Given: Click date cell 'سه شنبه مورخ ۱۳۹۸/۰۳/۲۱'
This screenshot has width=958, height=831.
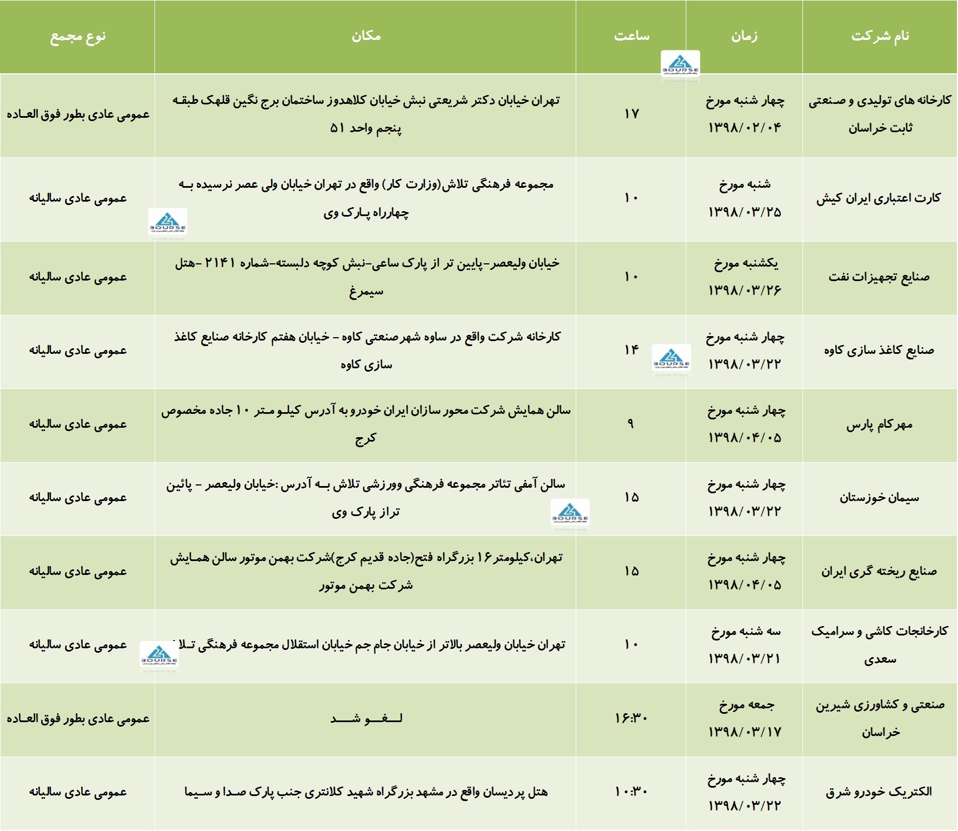Looking at the screenshot, I should click(745, 645).
